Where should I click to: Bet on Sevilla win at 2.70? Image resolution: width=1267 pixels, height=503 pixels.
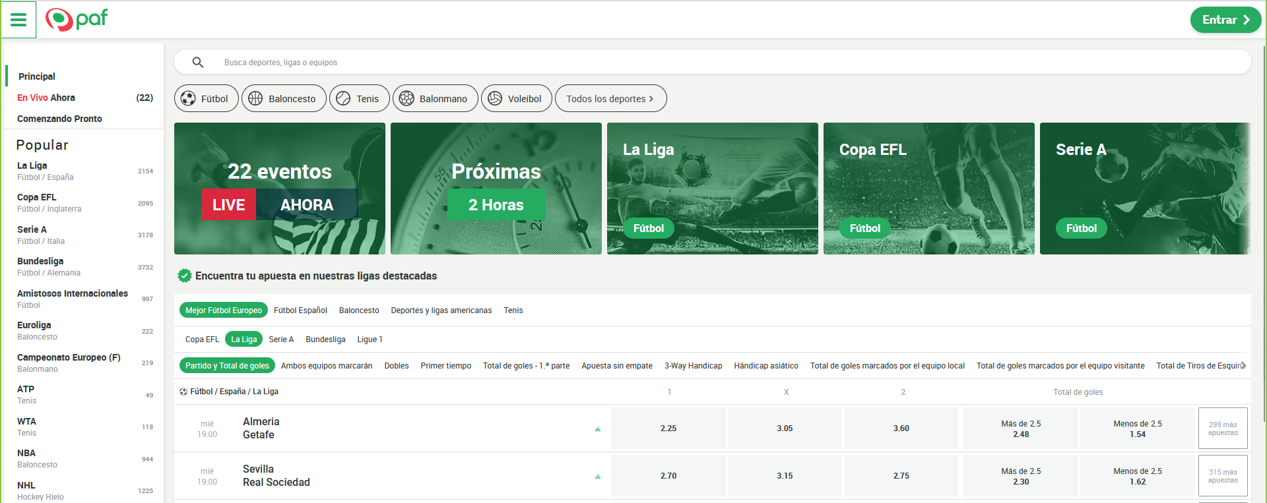668,476
